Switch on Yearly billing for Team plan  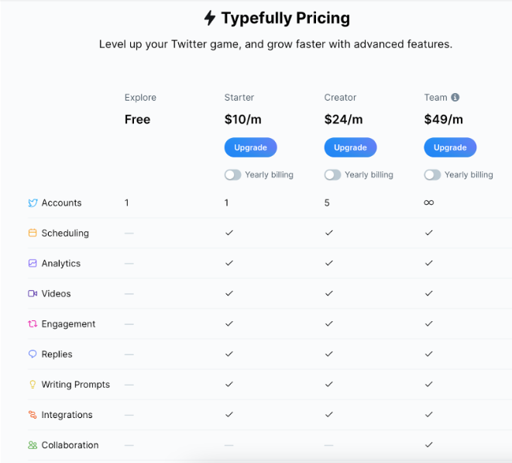pos(432,174)
